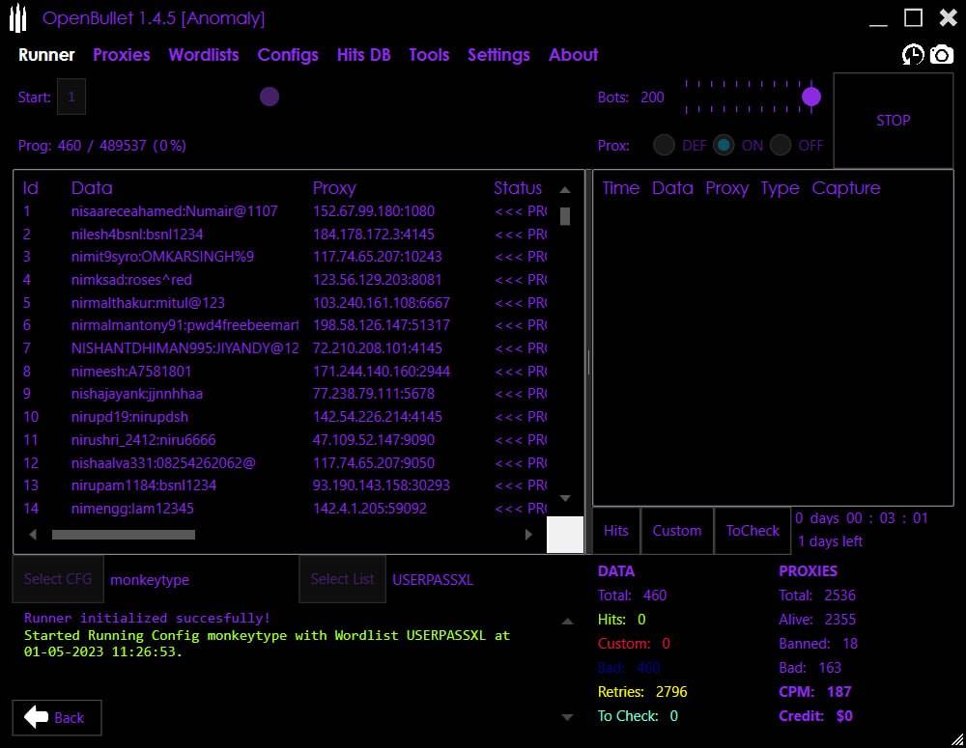
Task: Click the camera screenshot icon
Action: (942, 55)
